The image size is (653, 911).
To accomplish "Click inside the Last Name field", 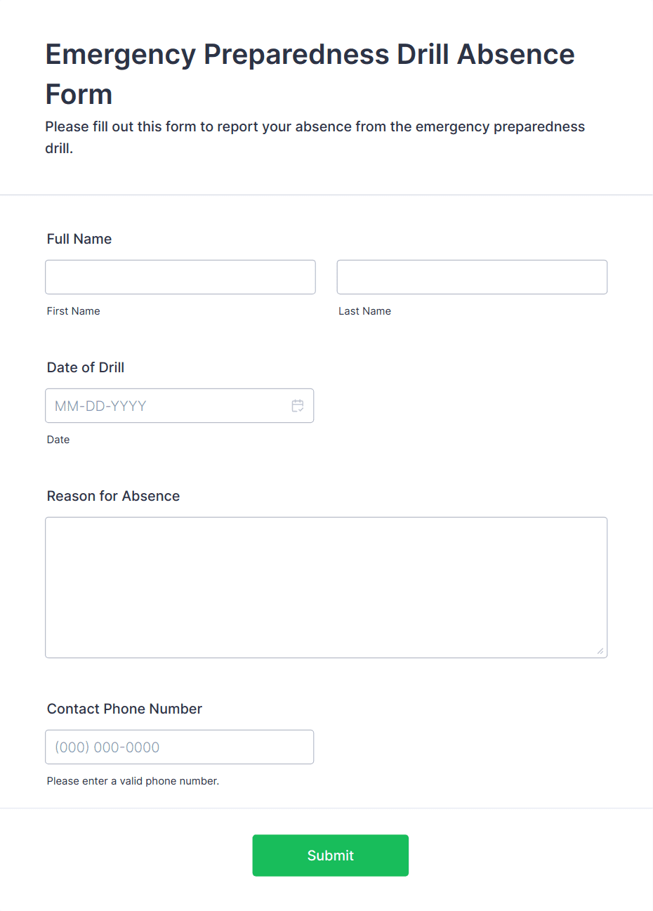I will pyautogui.click(x=471, y=277).
